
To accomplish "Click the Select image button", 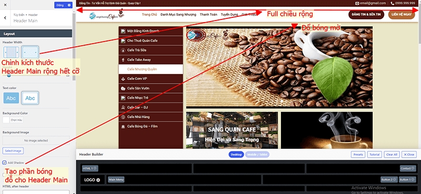I will pyautogui.click(x=13, y=151).
